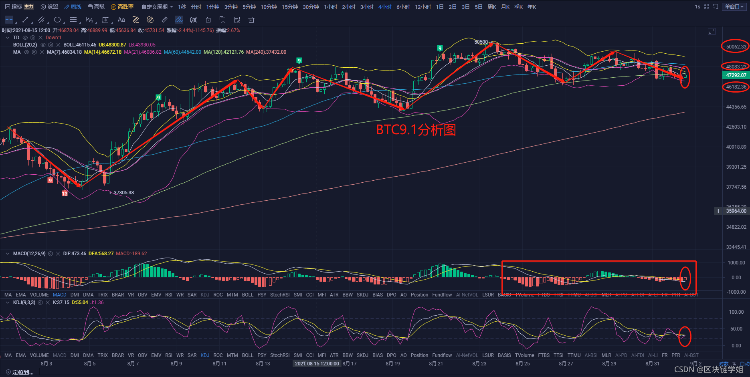Viewport: 750px width, 377px height.
Task: Click the MA(120):42121.76 value label
Action: 224,52
